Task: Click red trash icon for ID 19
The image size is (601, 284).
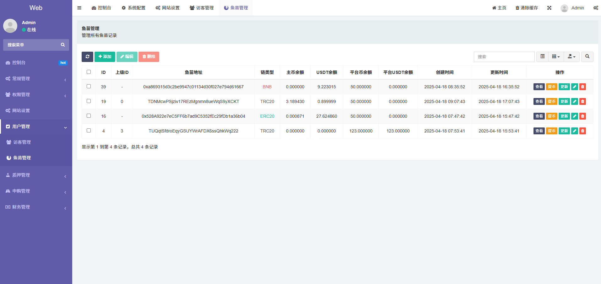Action: click(x=582, y=101)
